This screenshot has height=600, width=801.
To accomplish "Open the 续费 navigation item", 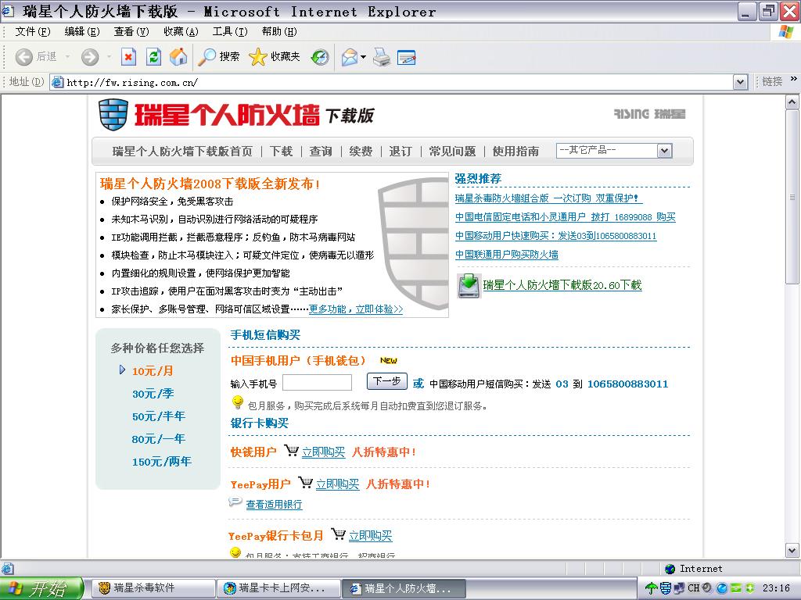I will [x=361, y=151].
